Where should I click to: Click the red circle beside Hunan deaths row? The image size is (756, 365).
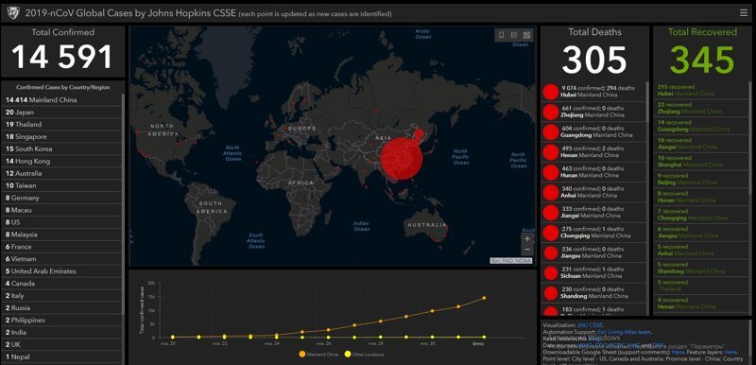(551, 172)
